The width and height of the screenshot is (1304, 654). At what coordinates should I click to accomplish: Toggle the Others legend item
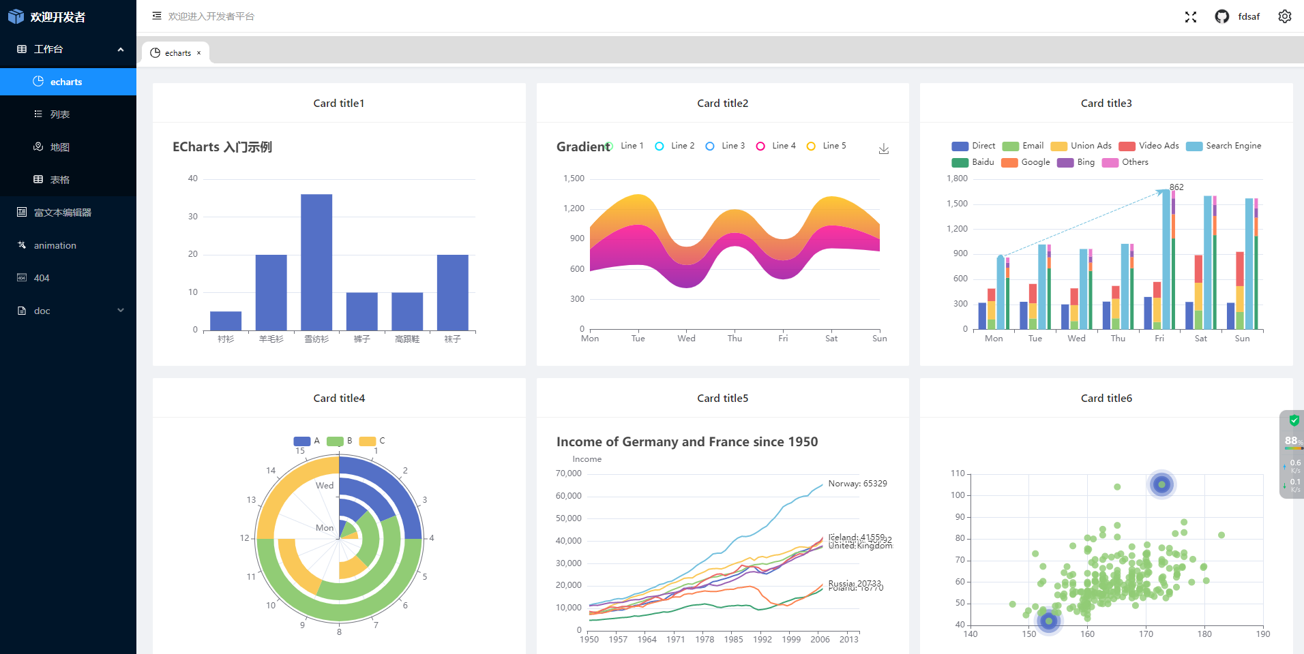[1125, 162]
